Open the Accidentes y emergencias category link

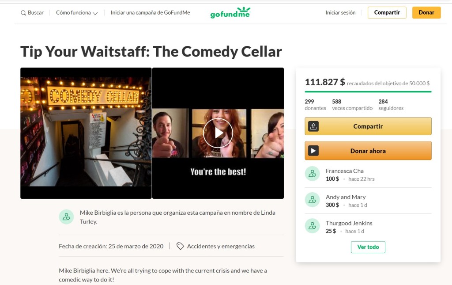point(221,246)
